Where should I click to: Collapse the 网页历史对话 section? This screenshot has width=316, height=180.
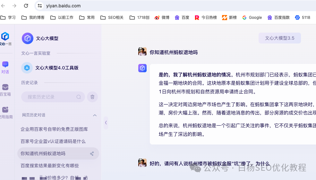point(95,115)
